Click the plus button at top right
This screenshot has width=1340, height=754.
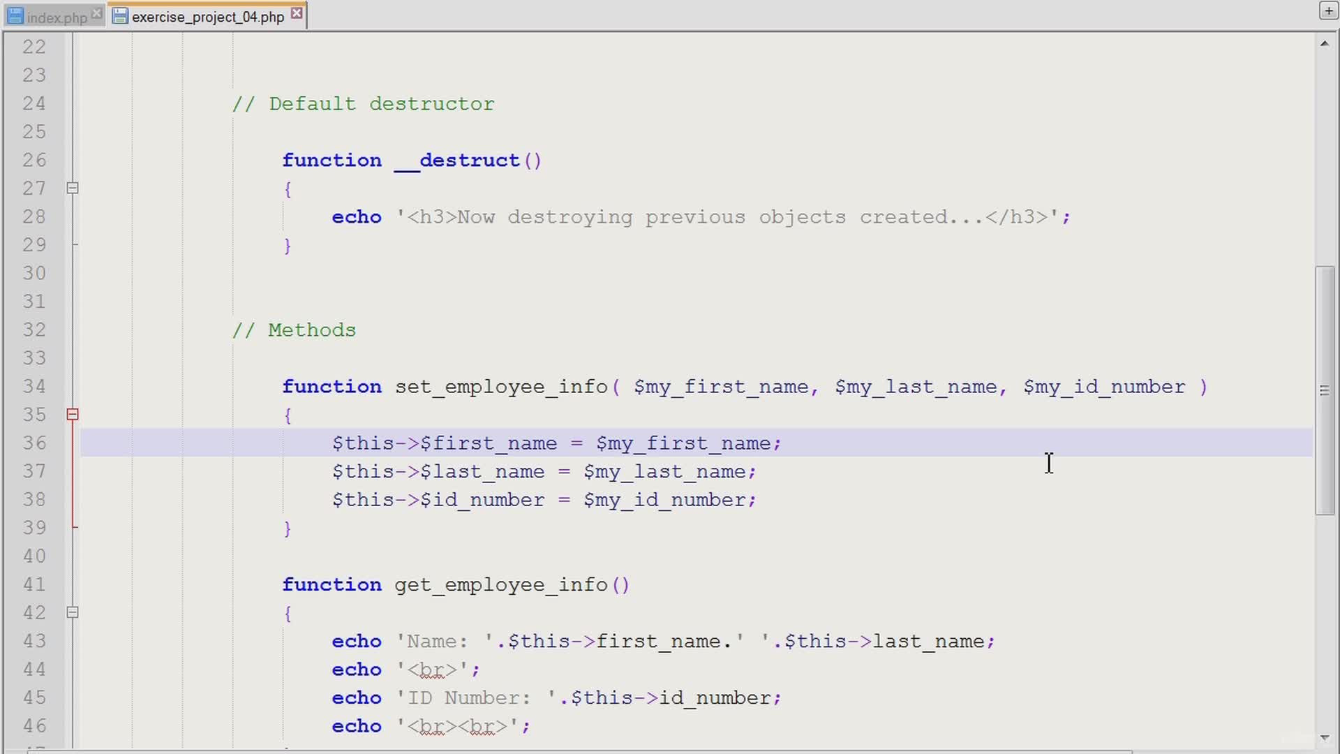point(1328,10)
